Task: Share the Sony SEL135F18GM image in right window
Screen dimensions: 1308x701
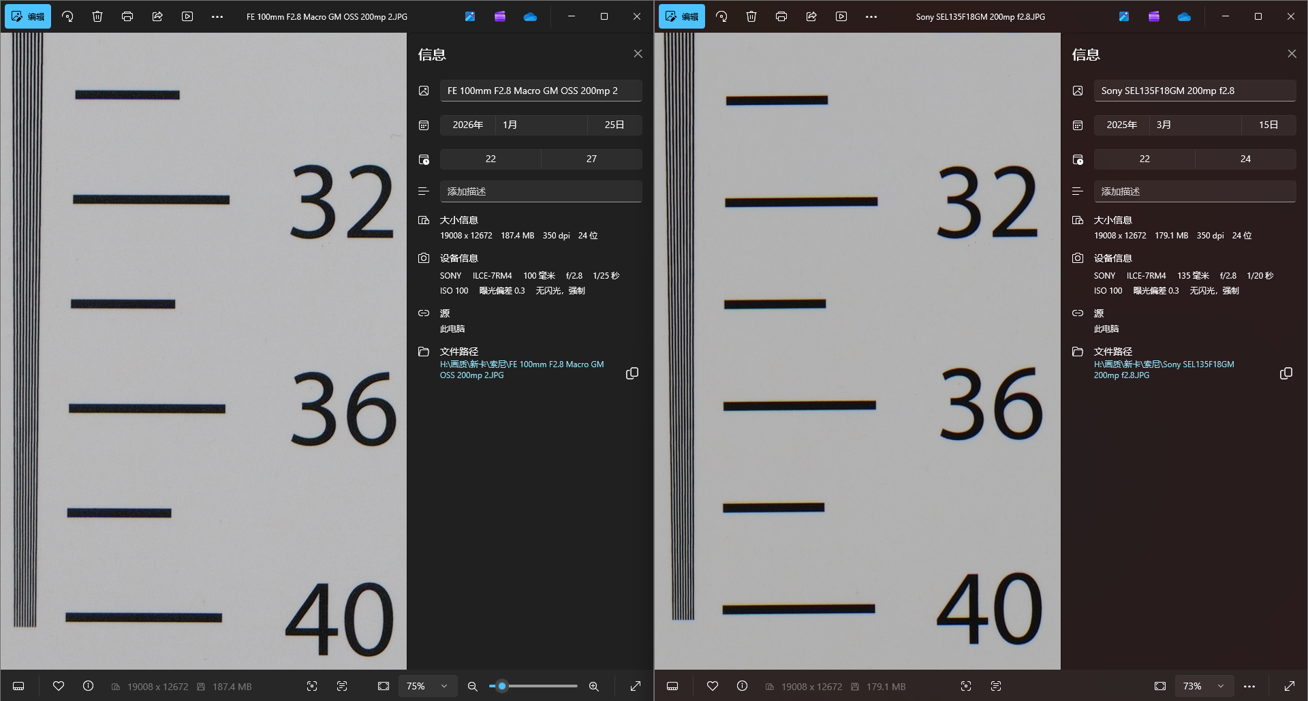Action: (x=811, y=16)
